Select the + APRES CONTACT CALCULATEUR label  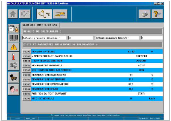point(52,56)
